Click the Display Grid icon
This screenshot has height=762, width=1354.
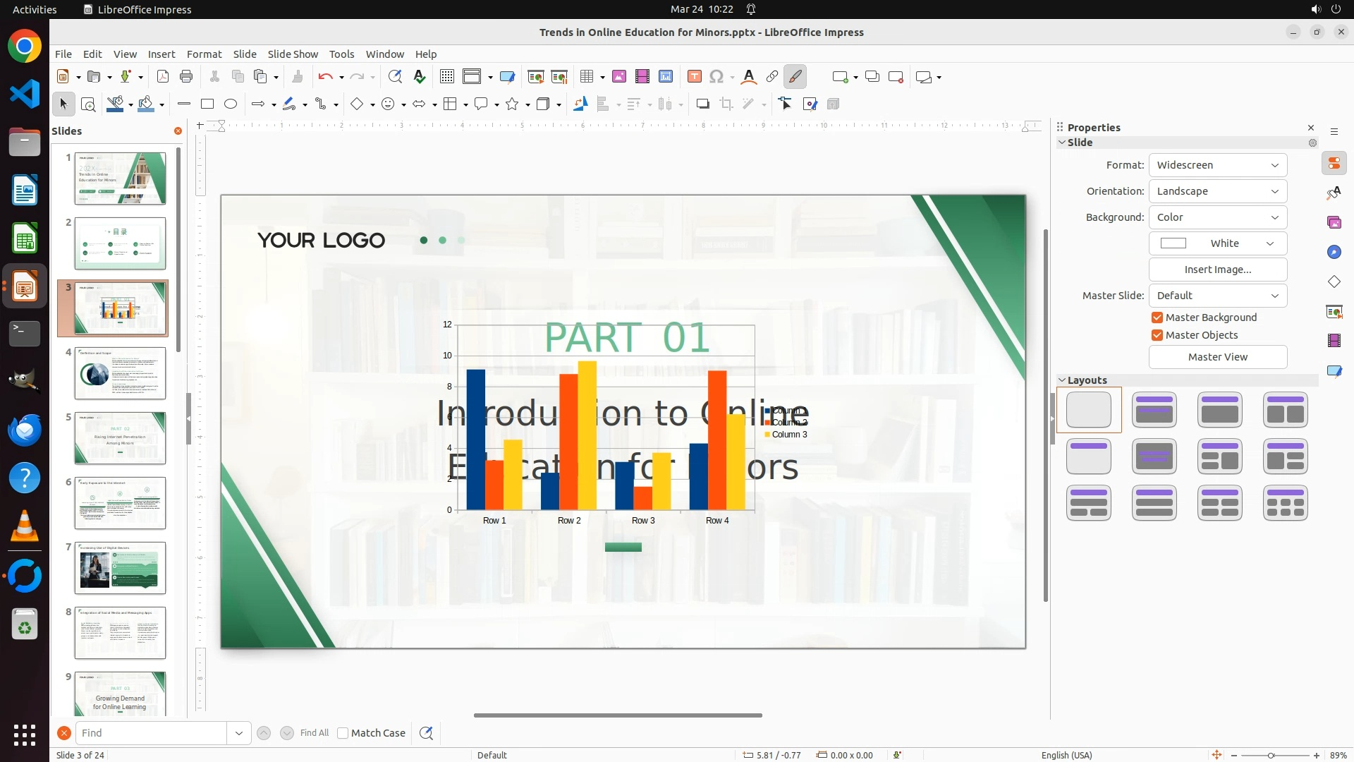click(x=447, y=77)
